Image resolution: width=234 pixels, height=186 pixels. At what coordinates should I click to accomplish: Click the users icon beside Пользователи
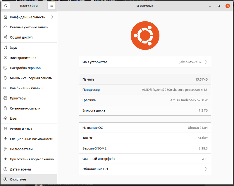pyautogui.click(x=5, y=149)
